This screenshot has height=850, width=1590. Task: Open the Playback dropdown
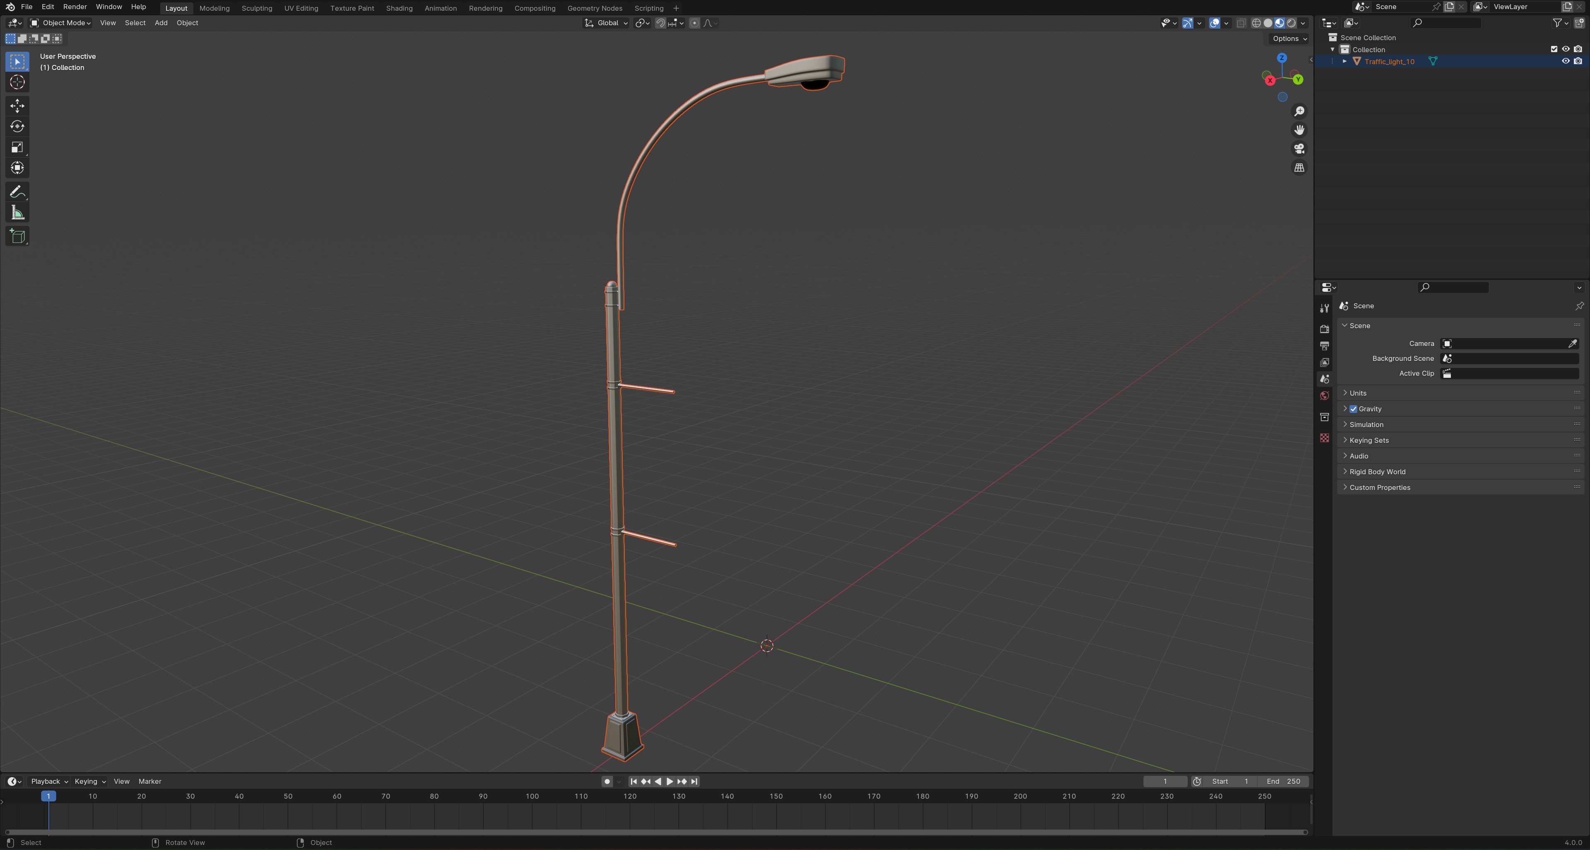click(49, 782)
